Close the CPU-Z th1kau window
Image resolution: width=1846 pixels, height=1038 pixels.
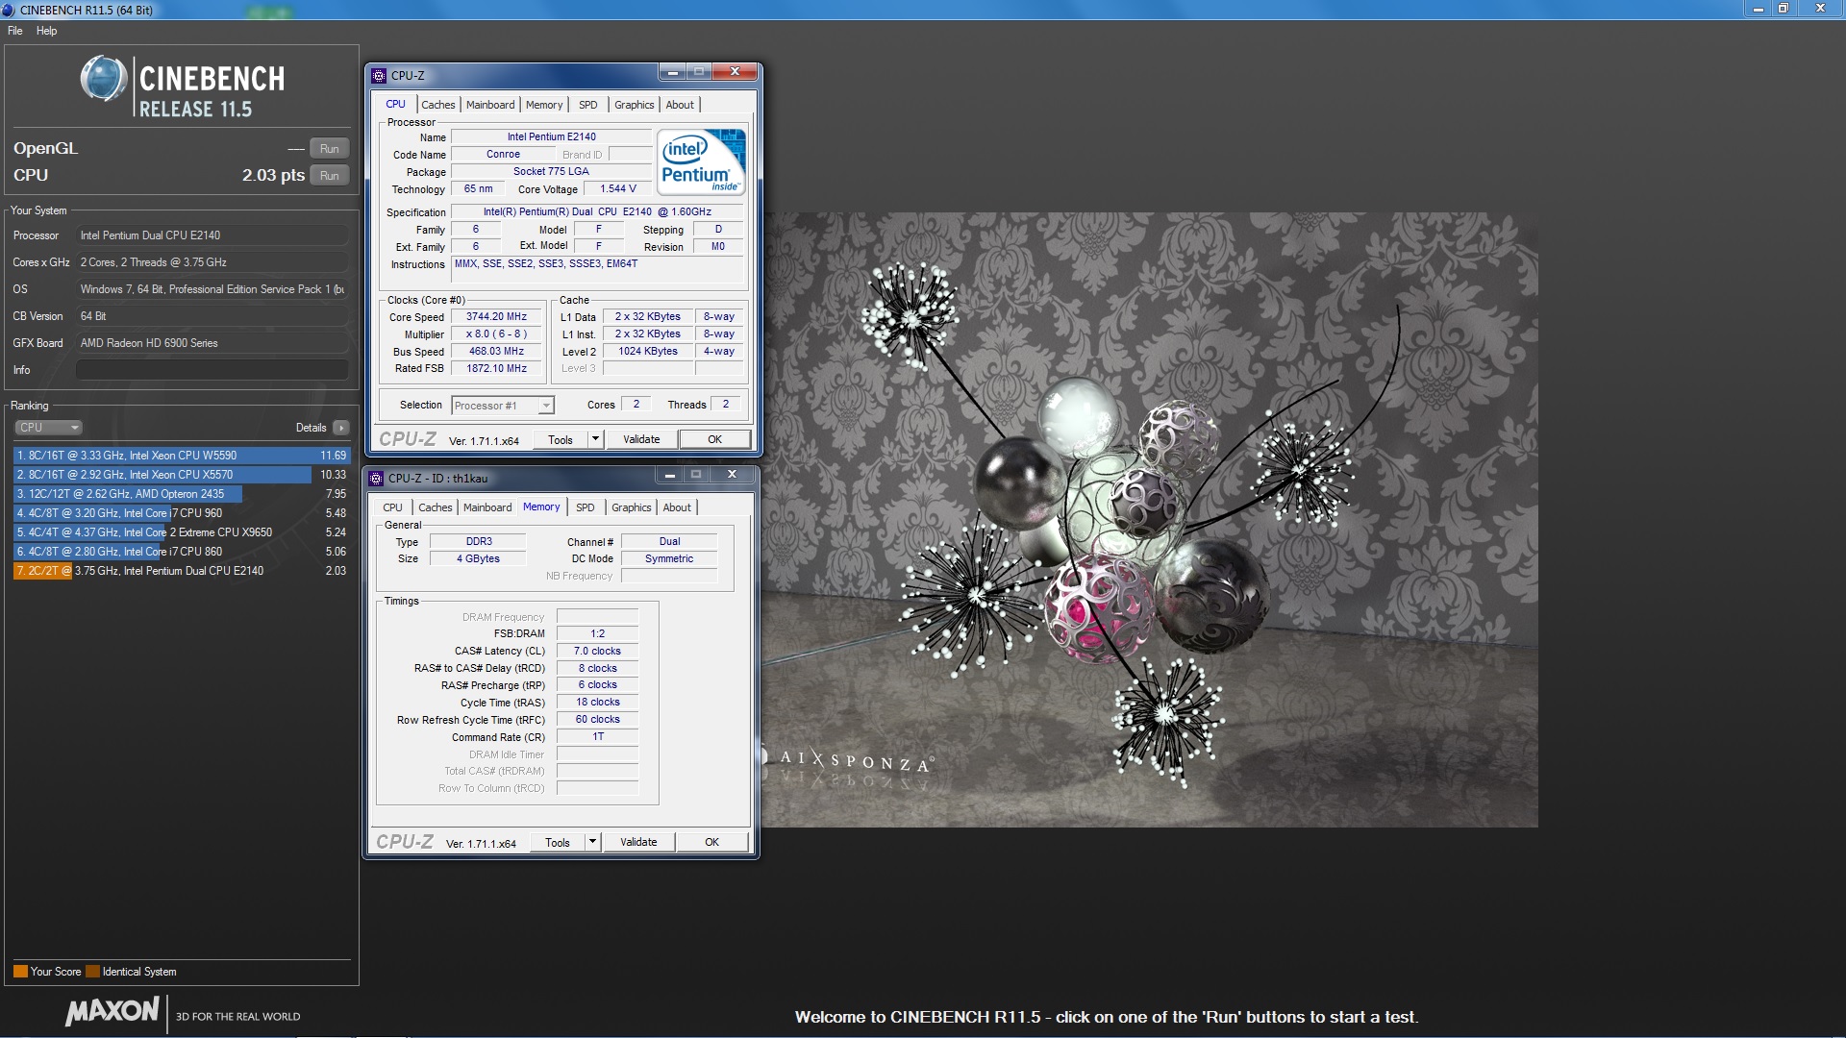click(x=732, y=475)
